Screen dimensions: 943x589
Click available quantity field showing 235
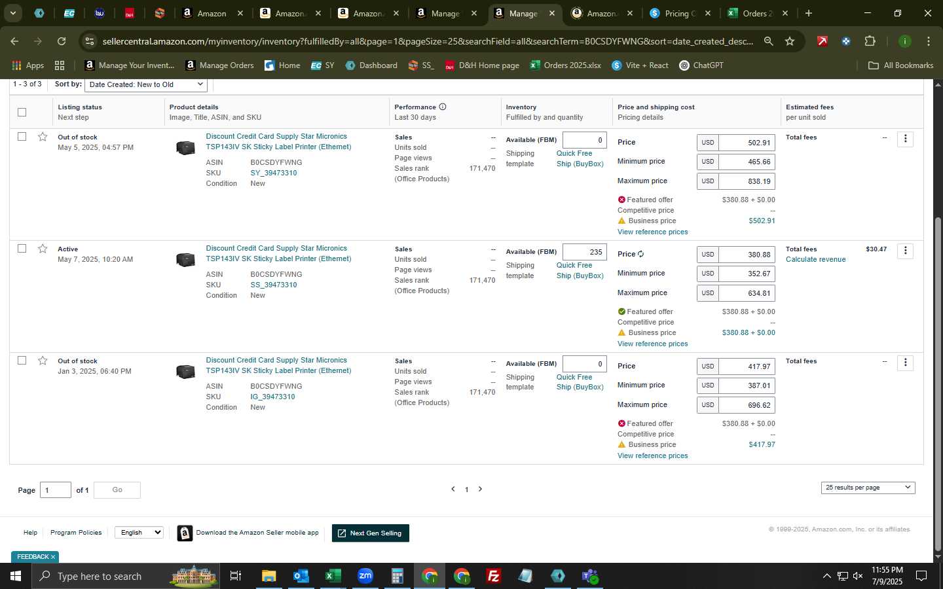pyautogui.click(x=584, y=252)
